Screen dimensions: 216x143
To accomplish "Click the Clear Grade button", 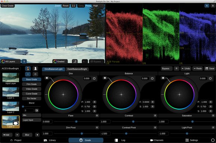I will pos(7,6).
